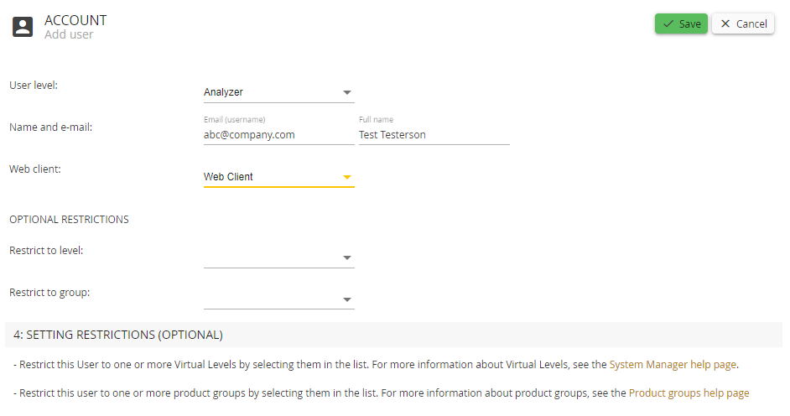Click the ACCOUNT page title
Screen dimensions: 790x416
(75, 20)
